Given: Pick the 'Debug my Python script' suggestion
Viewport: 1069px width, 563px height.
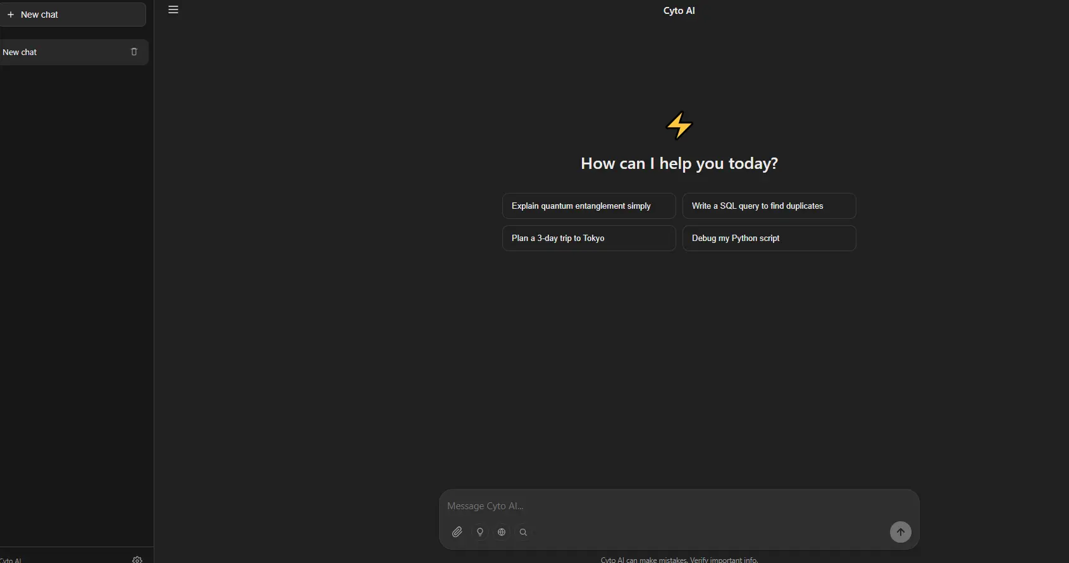Looking at the screenshot, I should 769,238.
